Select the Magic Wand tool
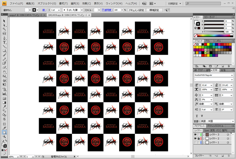 click(4, 29)
